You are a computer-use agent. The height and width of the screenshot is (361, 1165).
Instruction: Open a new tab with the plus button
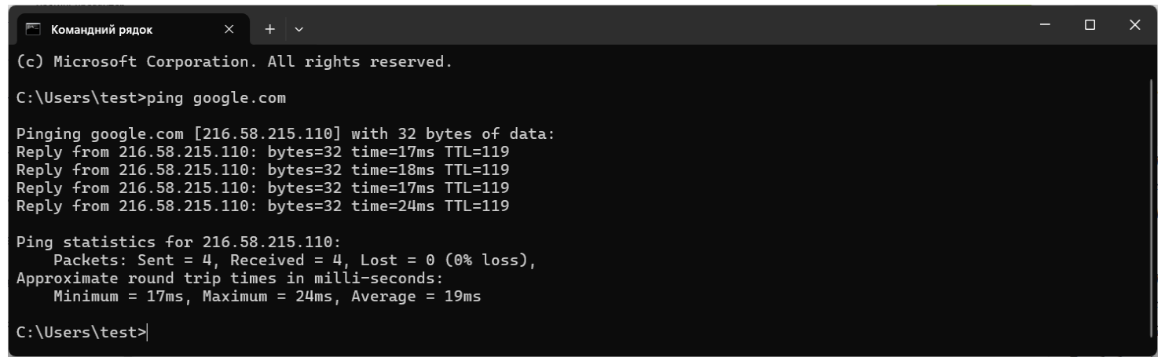point(269,31)
